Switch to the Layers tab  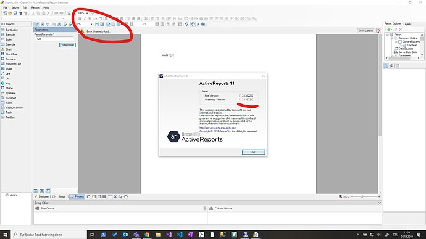pyautogui.click(x=407, y=24)
